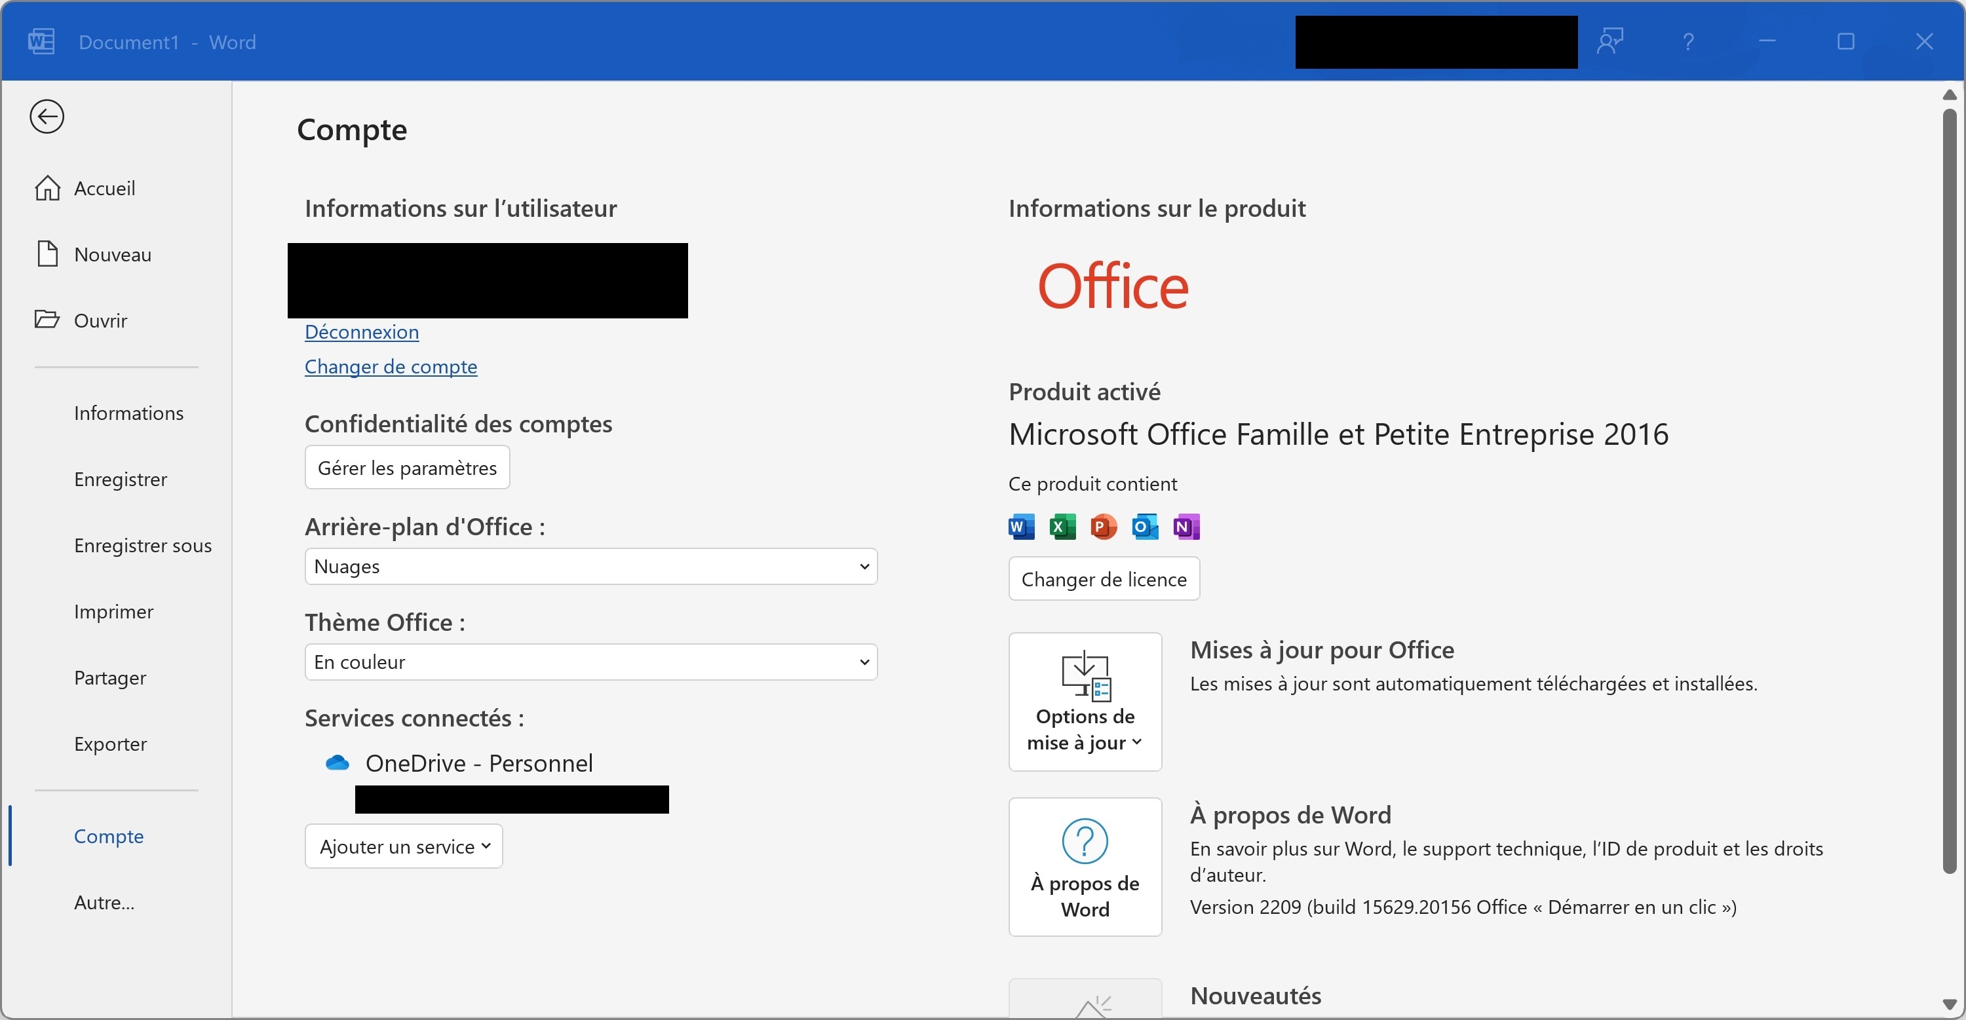Go back with the circled arrow icon
Image resolution: width=1966 pixels, height=1020 pixels.
pos(47,117)
